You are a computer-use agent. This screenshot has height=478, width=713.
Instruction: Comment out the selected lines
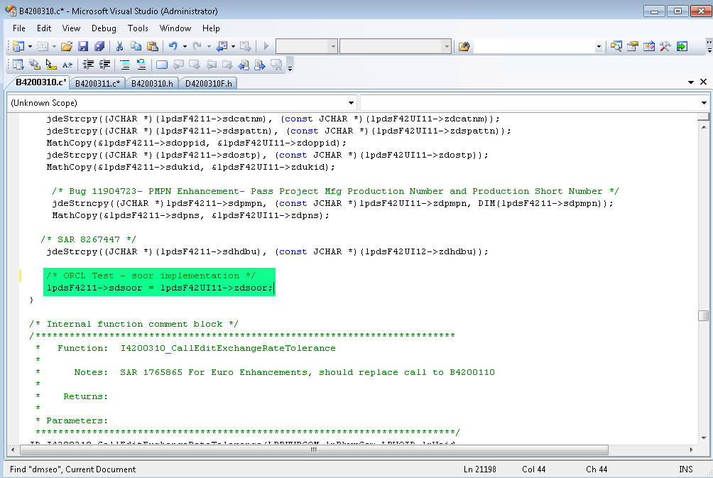(125, 65)
